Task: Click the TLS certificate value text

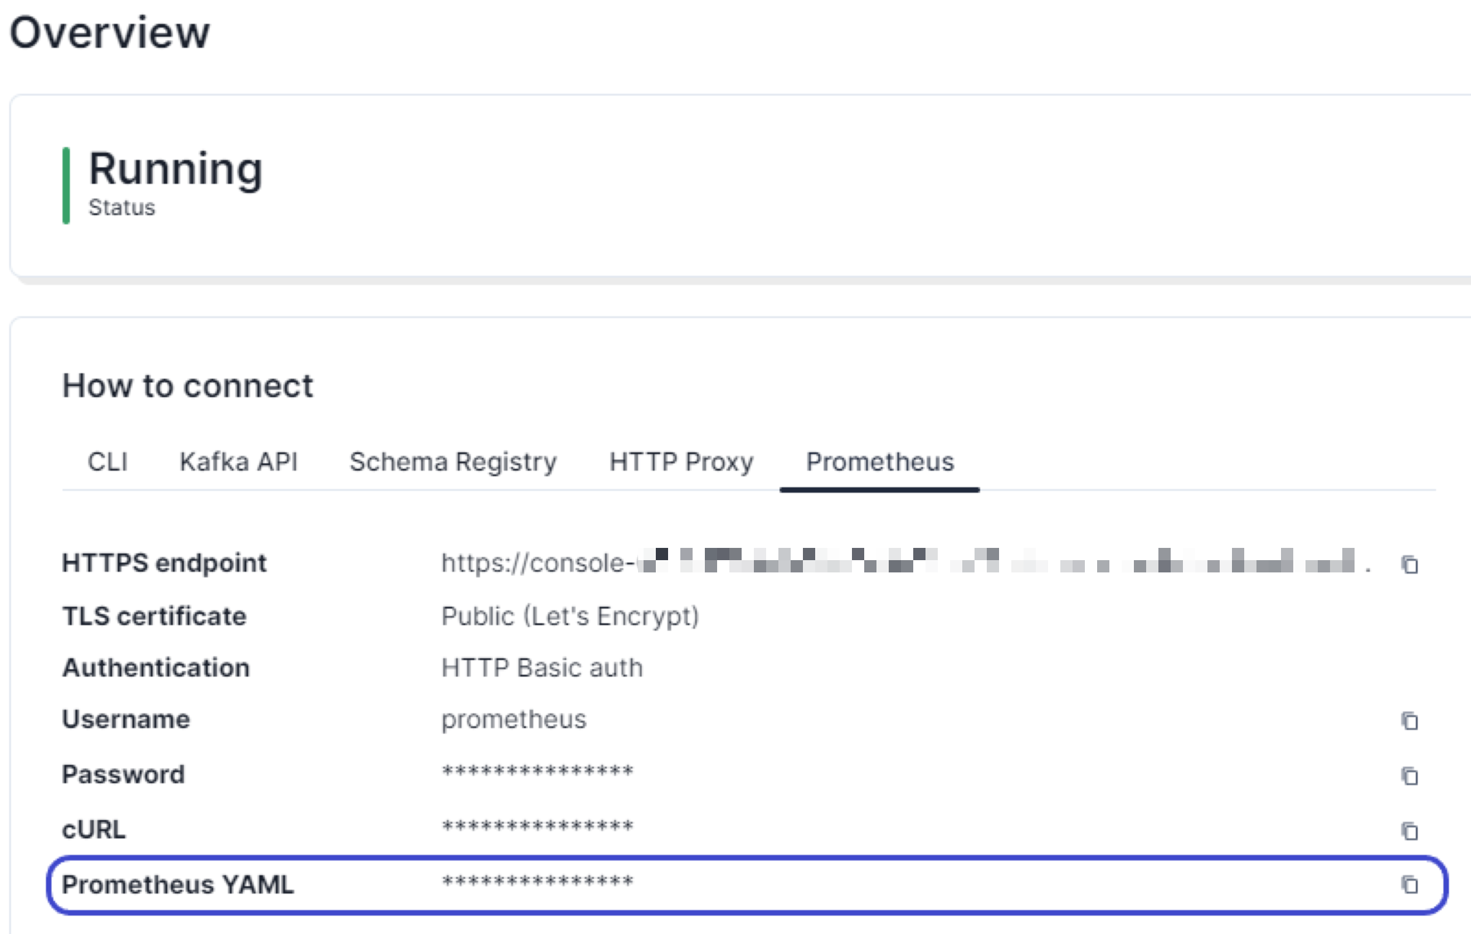Action: click(570, 616)
